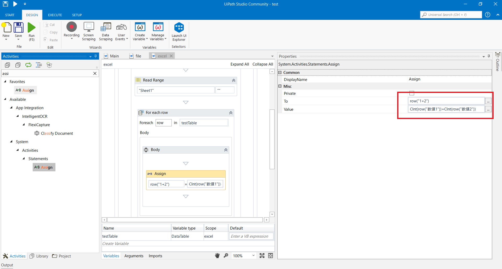
Task: Expand all activities tree icon
Action: click(7, 65)
